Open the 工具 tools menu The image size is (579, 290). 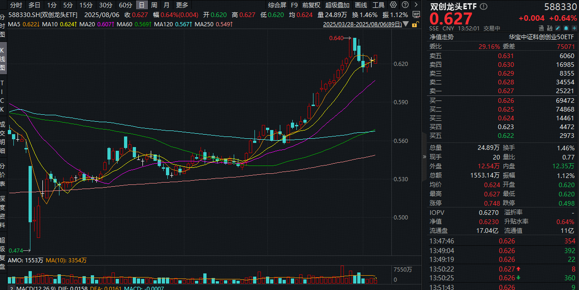pyautogui.click(x=378, y=5)
